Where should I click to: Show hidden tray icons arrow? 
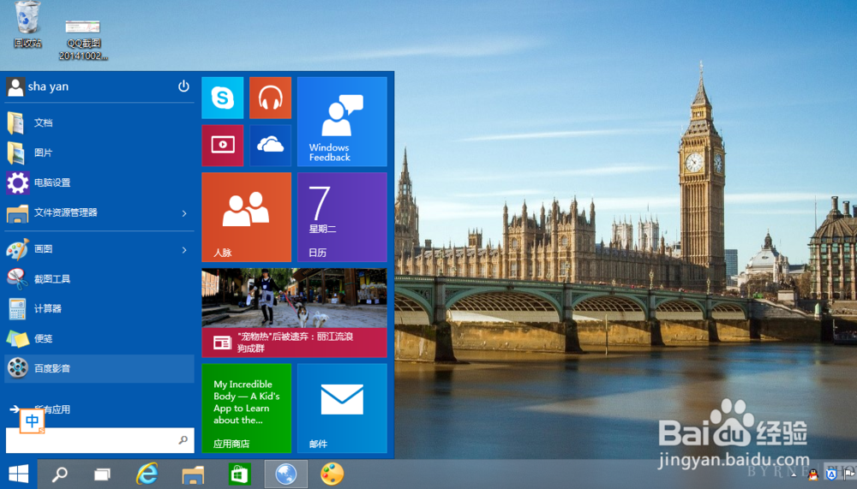click(794, 475)
